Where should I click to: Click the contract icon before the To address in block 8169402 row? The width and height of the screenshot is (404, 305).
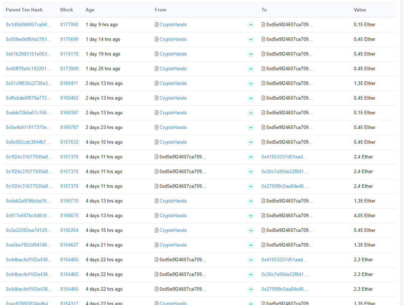coord(263,98)
